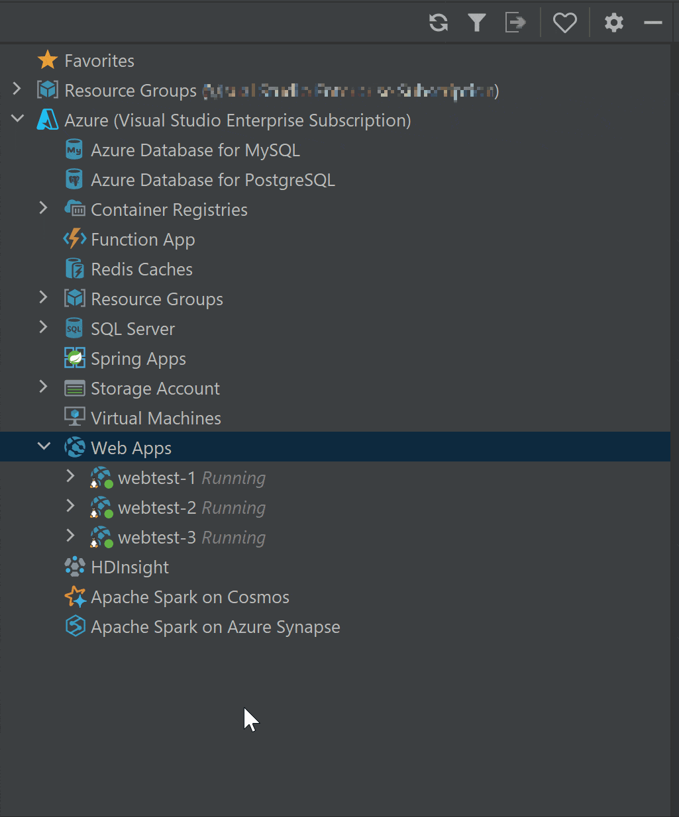This screenshot has height=817, width=679.
Task: Select the Virtual Machines item
Action: click(156, 418)
